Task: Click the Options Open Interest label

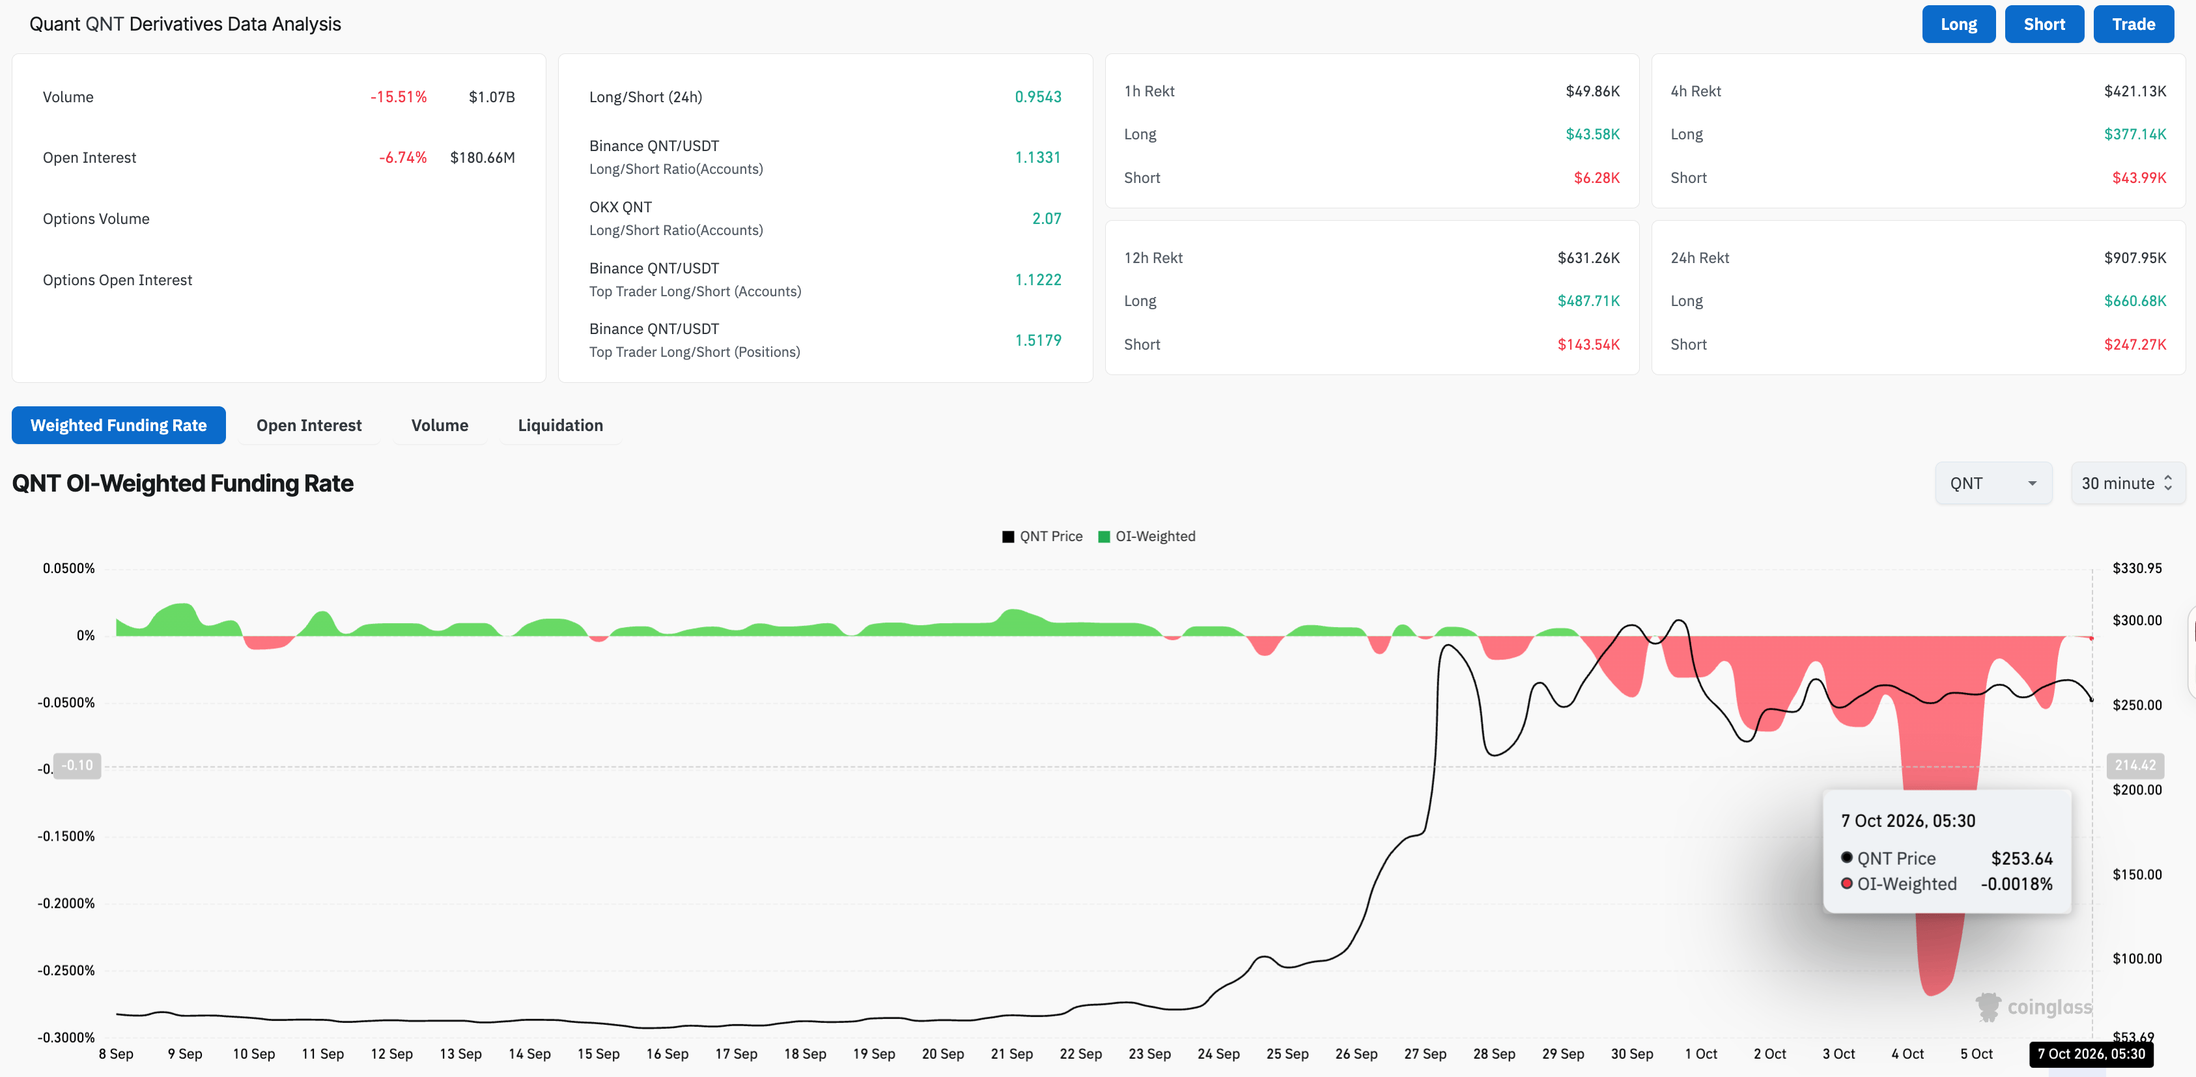Action: point(118,281)
